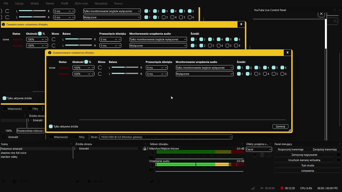Pop out the Mikser dźwięku dock icon

(242, 144)
